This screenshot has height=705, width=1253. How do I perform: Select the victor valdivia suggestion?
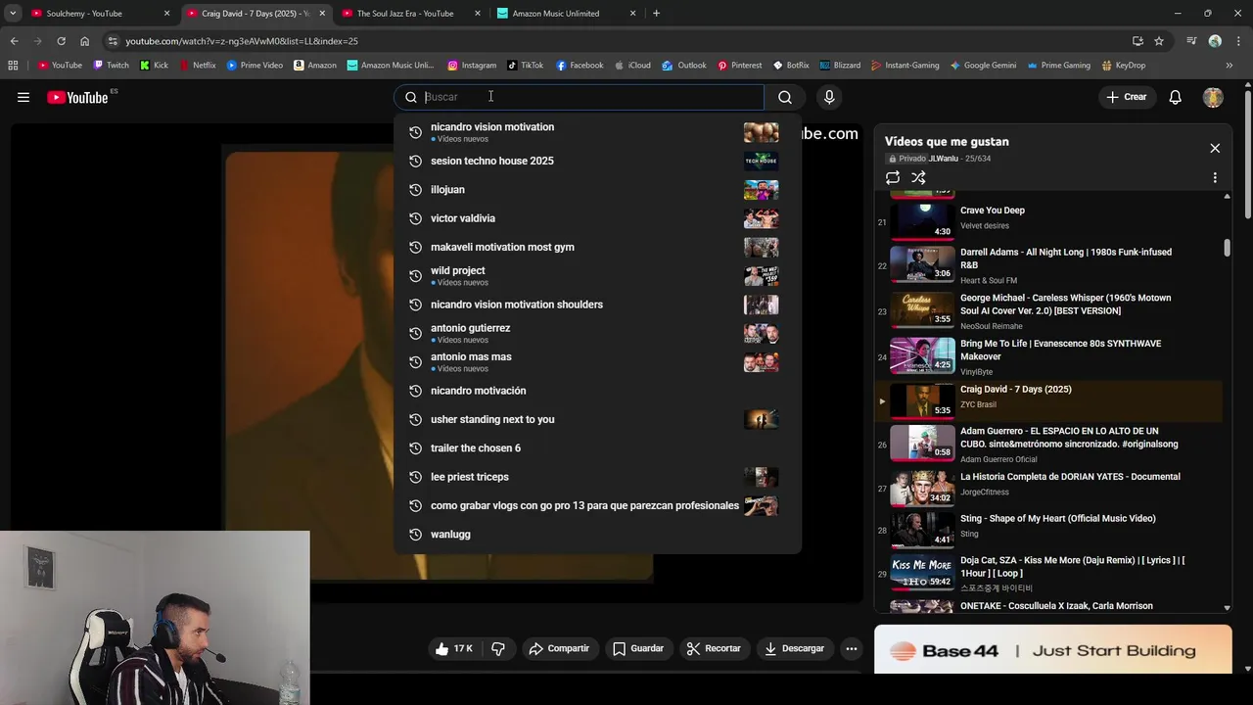coord(597,218)
